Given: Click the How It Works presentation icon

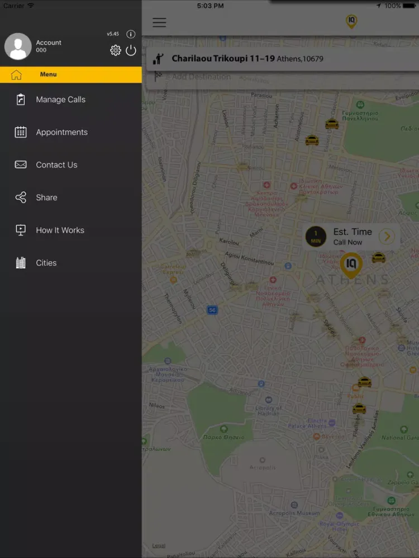Looking at the screenshot, I should (x=21, y=230).
